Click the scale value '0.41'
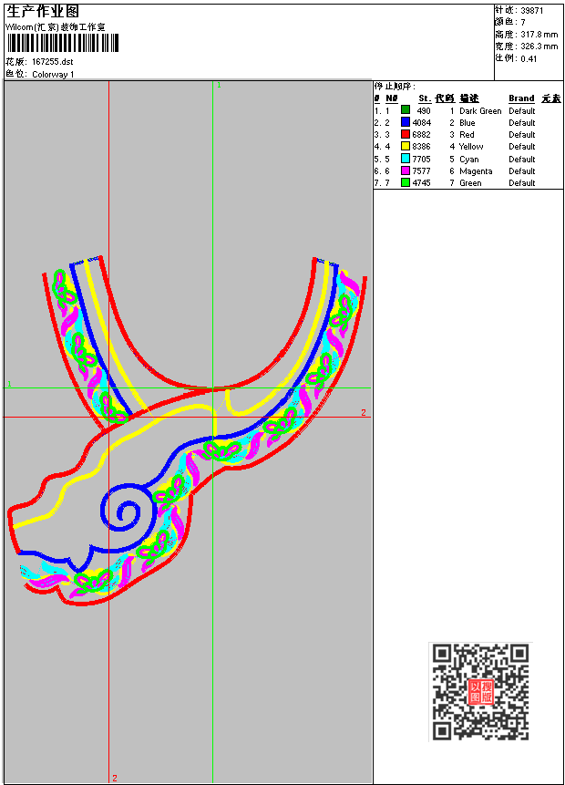The width and height of the screenshot is (565, 785). coord(529,59)
